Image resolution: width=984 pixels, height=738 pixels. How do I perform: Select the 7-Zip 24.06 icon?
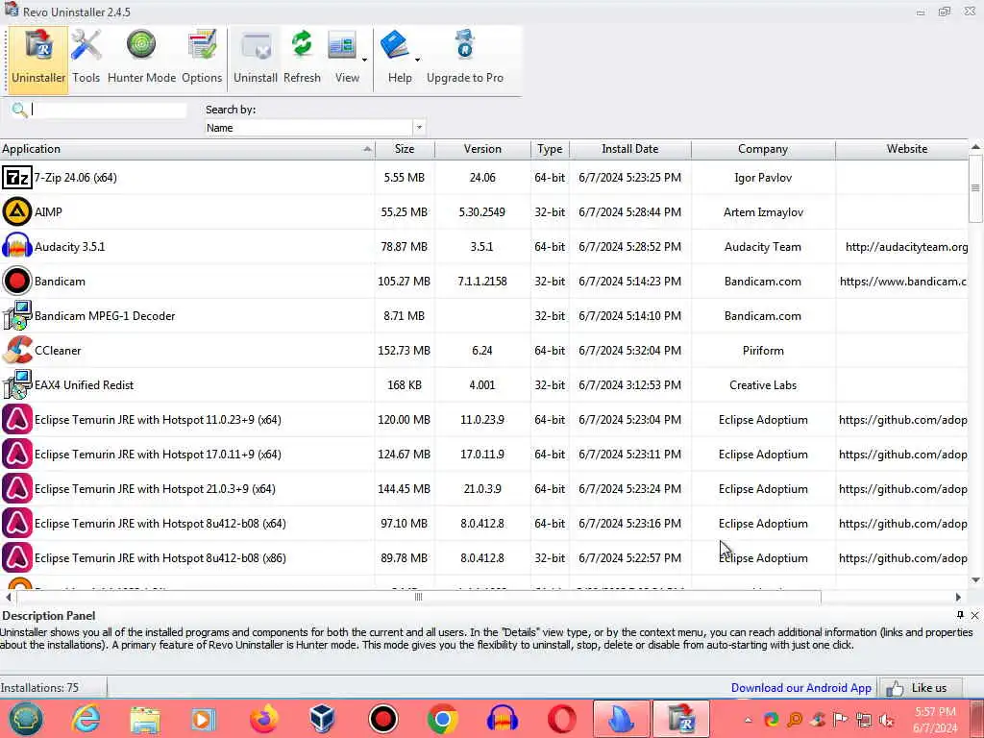tap(17, 178)
